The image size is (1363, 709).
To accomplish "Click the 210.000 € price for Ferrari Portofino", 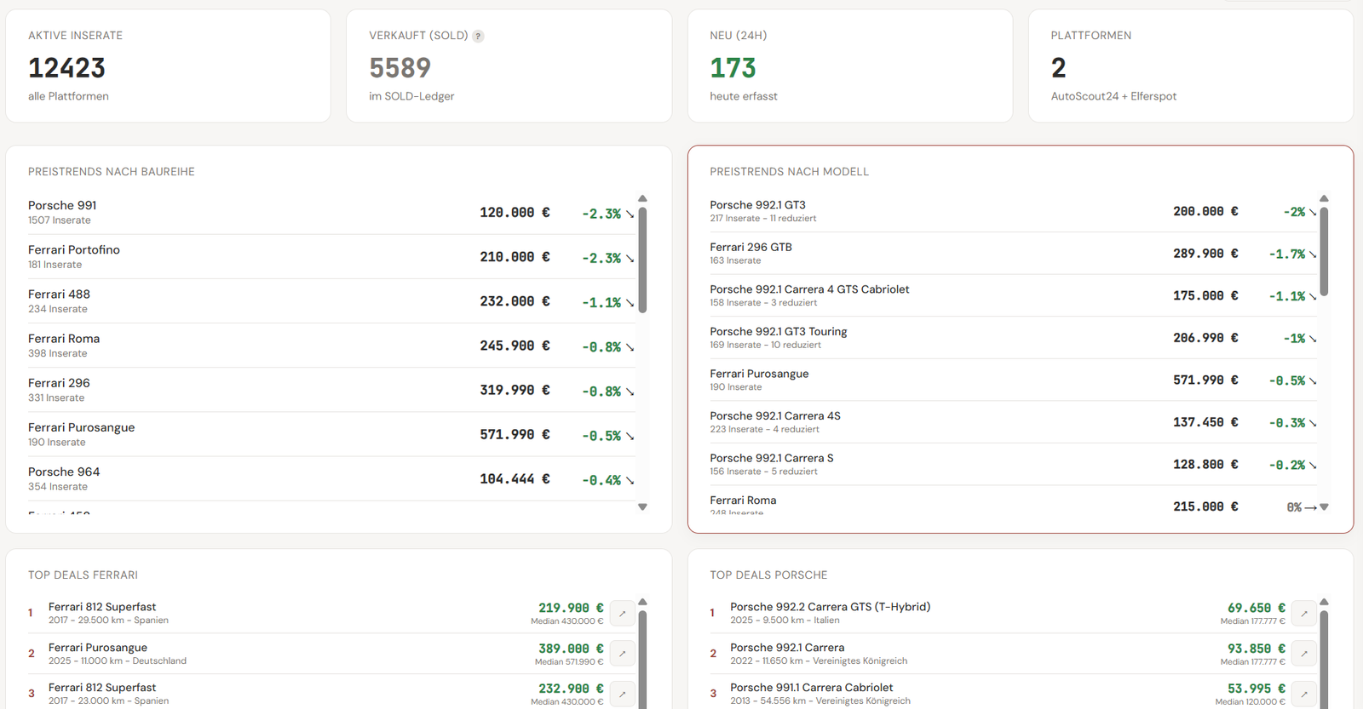I will click(x=515, y=257).
